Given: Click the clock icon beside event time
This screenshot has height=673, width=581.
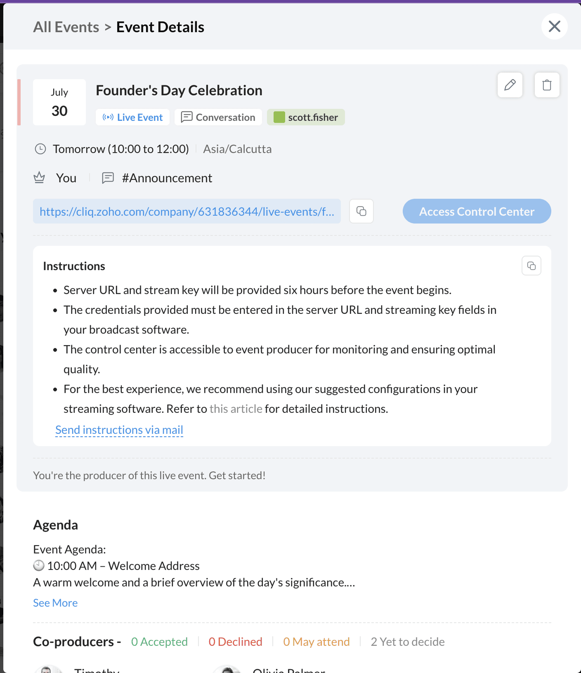Looking at the screenshot, I should pos(40,149).
